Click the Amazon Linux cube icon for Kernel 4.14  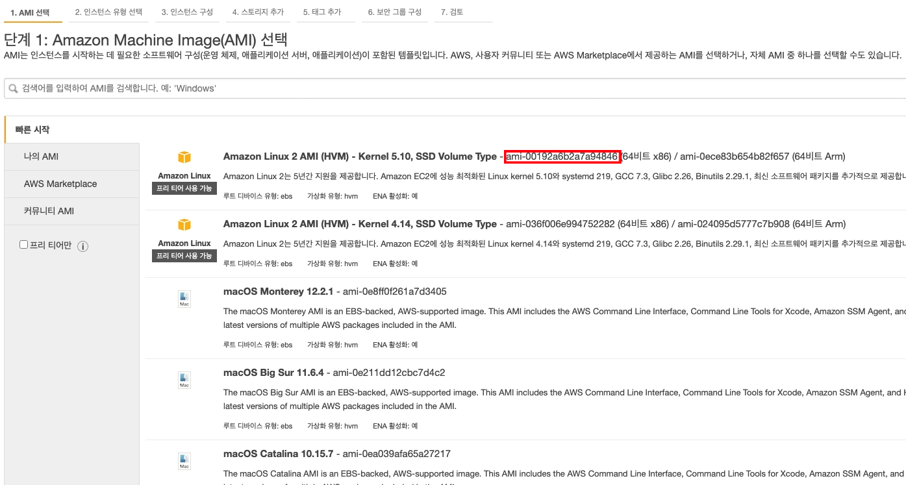point(184,225)
